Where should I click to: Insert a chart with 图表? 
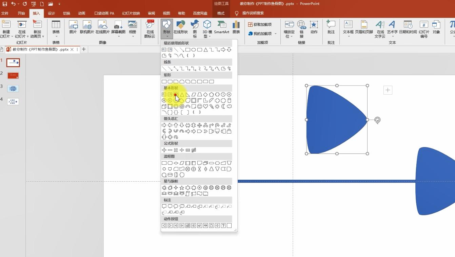pos(236,27)
